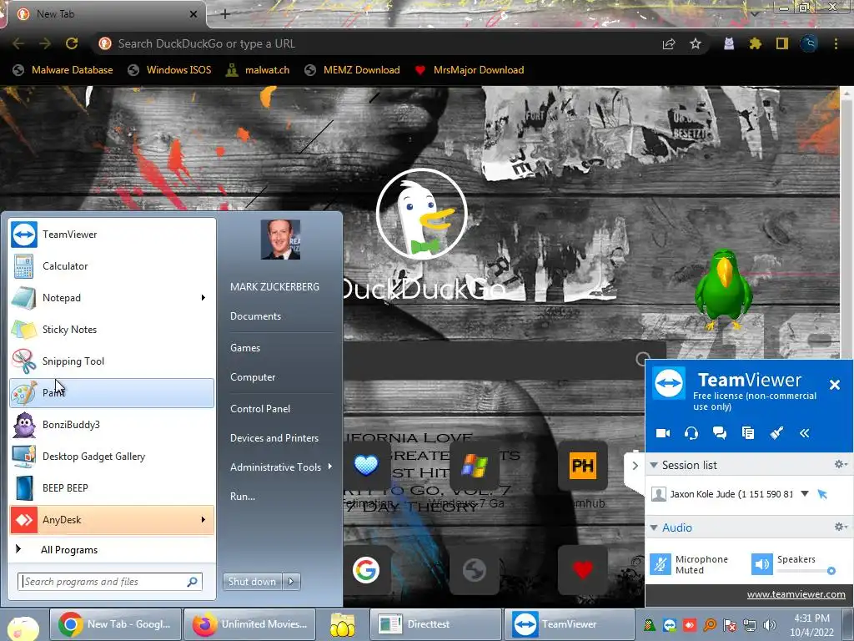Open shut down options arrow
854x641 pixels.
point(291,582)
